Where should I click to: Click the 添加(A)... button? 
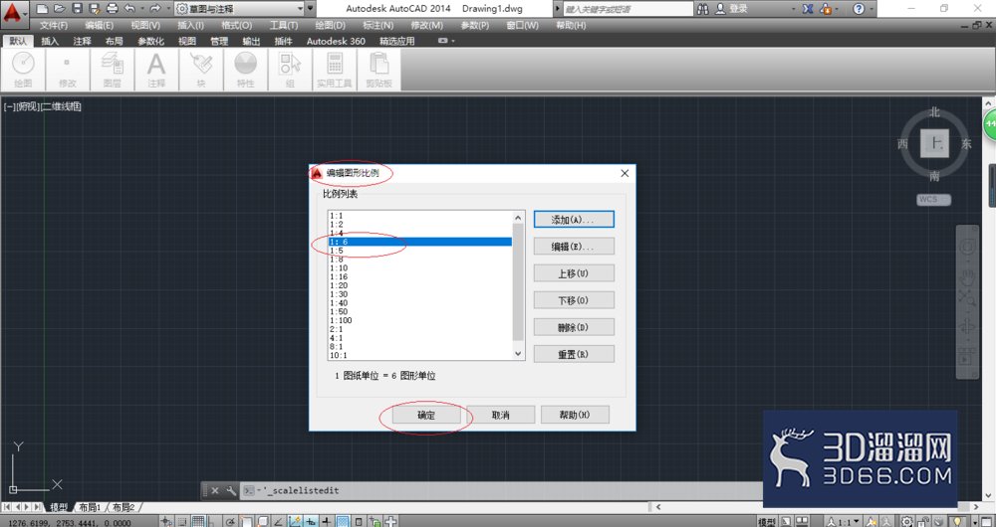(x=574, y=220)
